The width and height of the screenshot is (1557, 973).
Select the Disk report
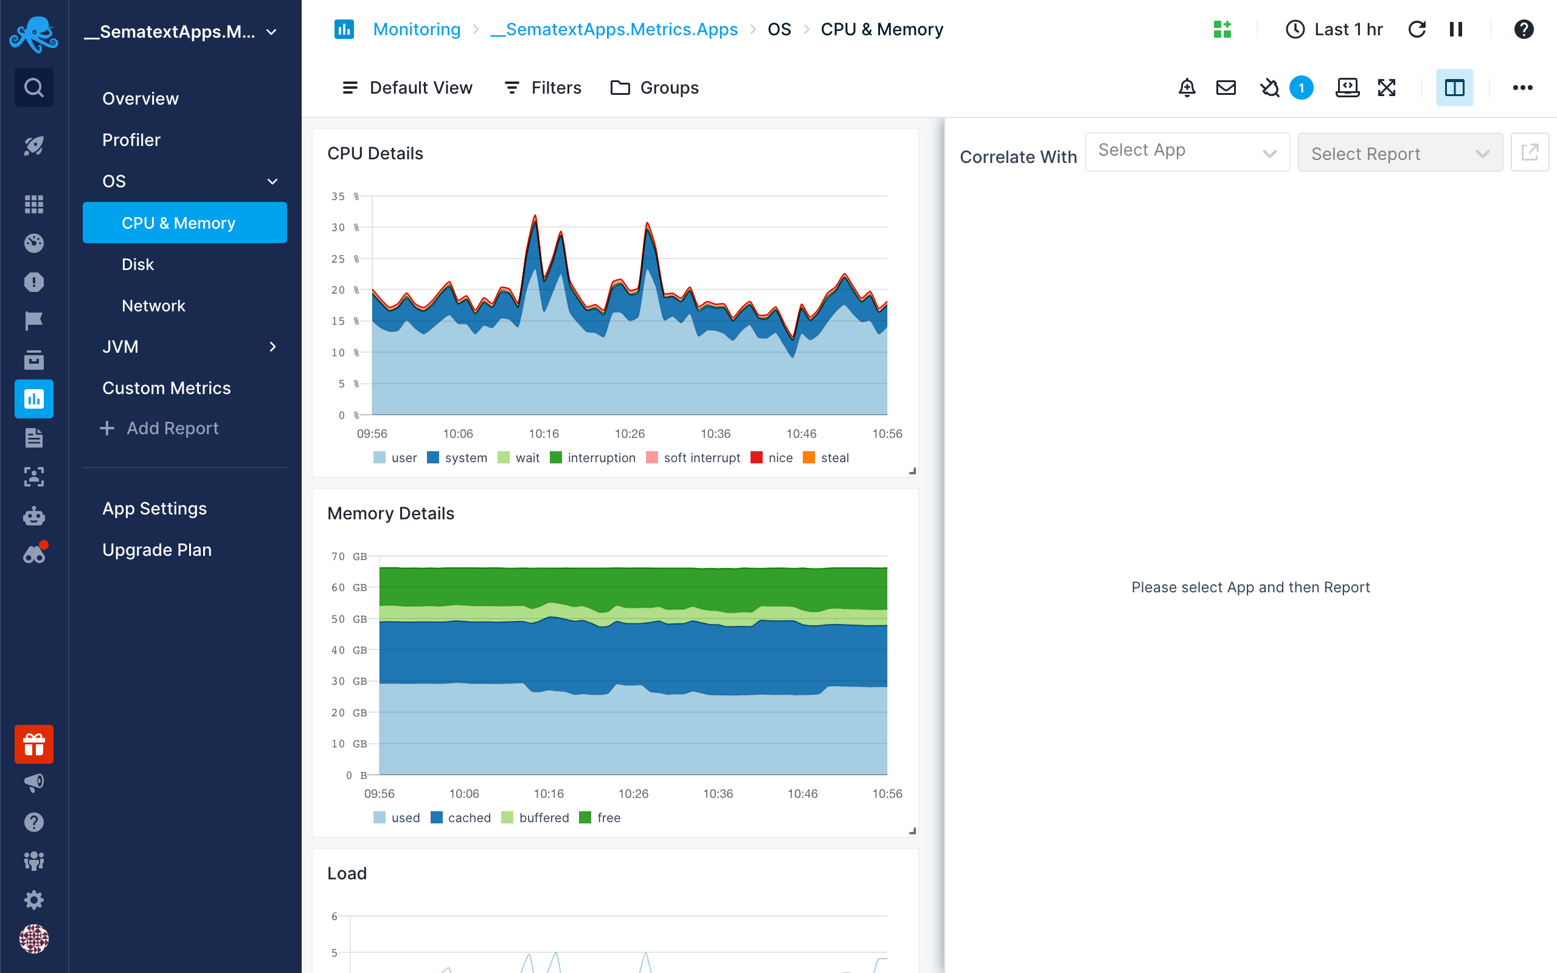138,265
